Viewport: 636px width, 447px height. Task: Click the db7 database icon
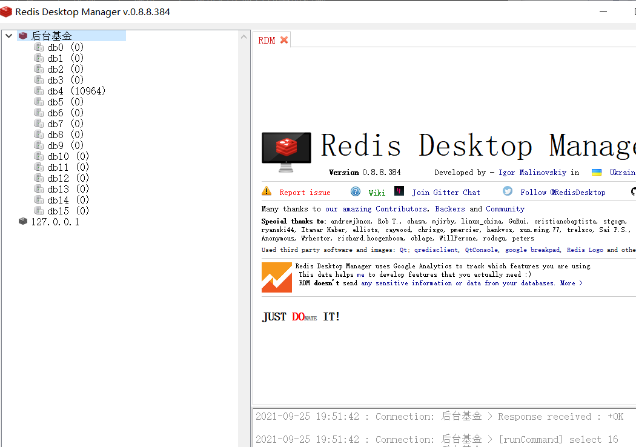[x=39, y=124]
